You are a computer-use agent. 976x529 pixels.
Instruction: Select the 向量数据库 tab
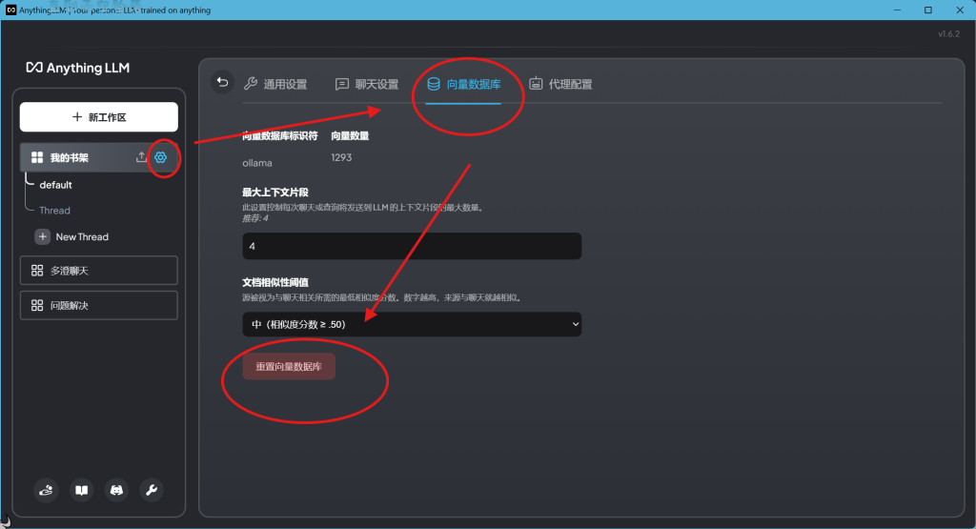click(x=464, y=84)
